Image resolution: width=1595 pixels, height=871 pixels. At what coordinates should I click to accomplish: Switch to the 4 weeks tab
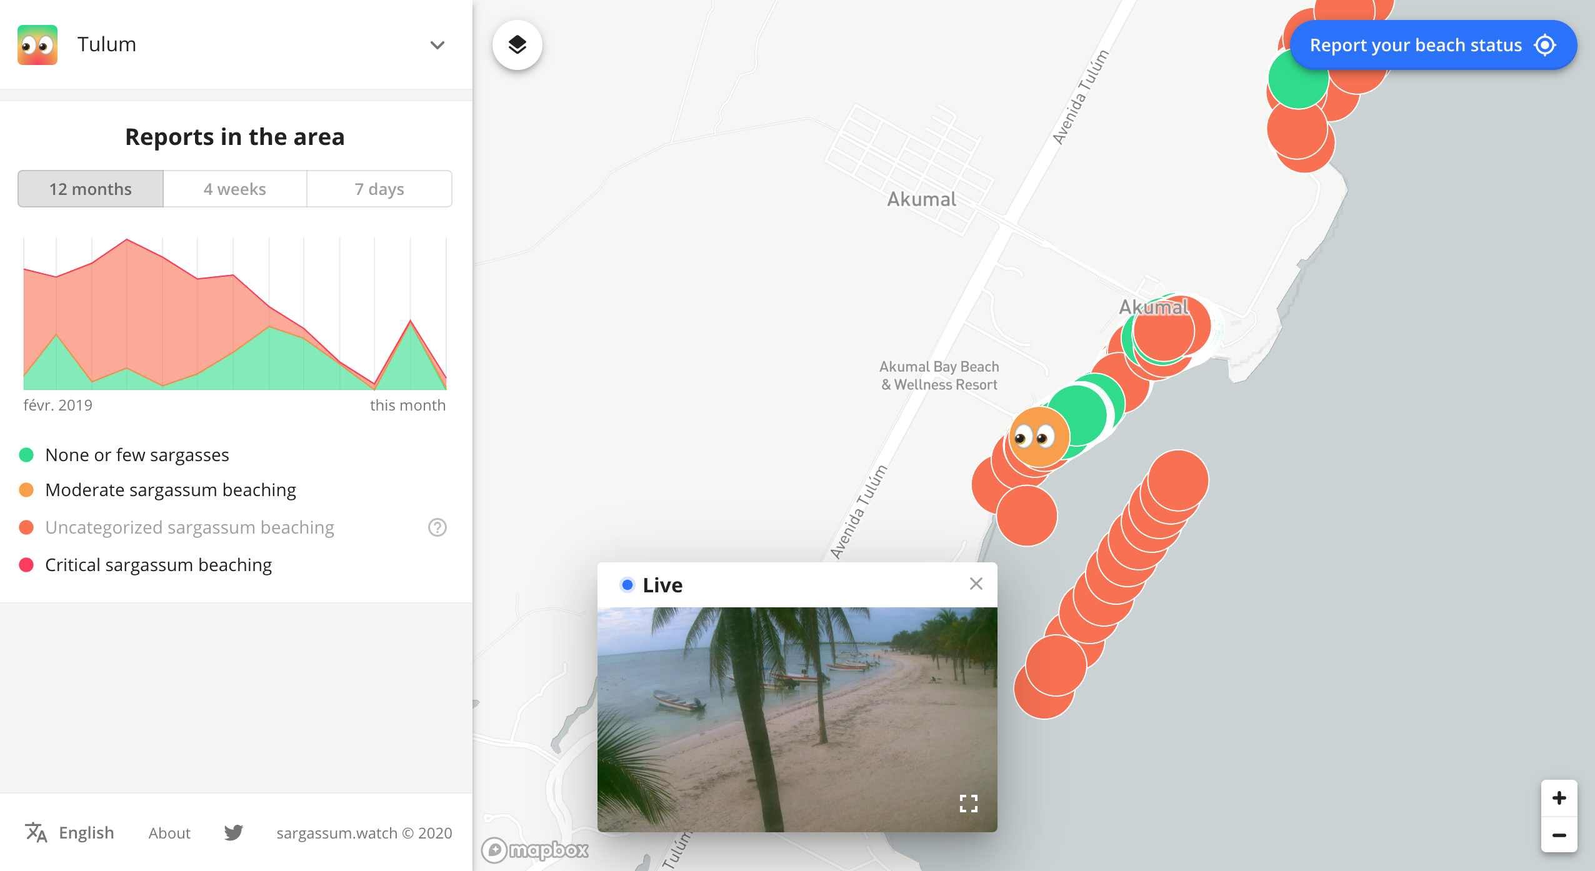point(234,188)
